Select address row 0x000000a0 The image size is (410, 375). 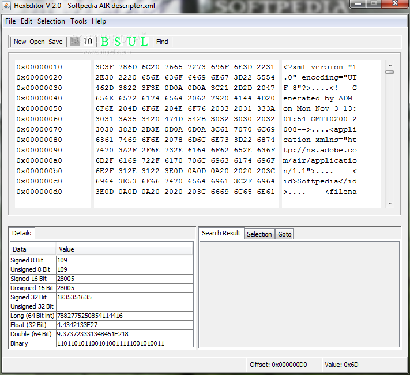[39, 160]
